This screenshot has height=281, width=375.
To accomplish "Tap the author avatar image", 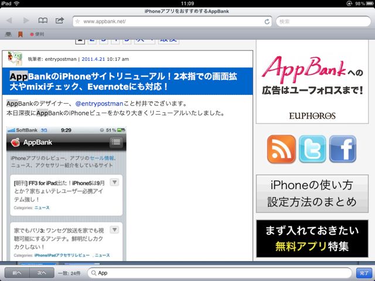I will pyautogui.click(x=15, y=59).
